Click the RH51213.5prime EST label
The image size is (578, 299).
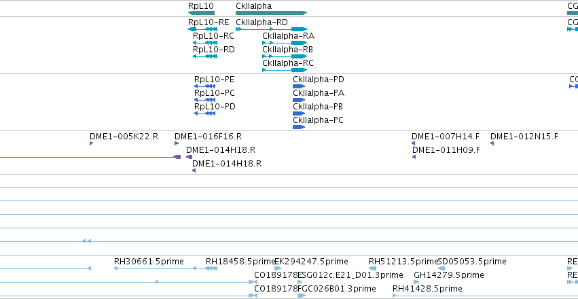click(x=403, y=262)
